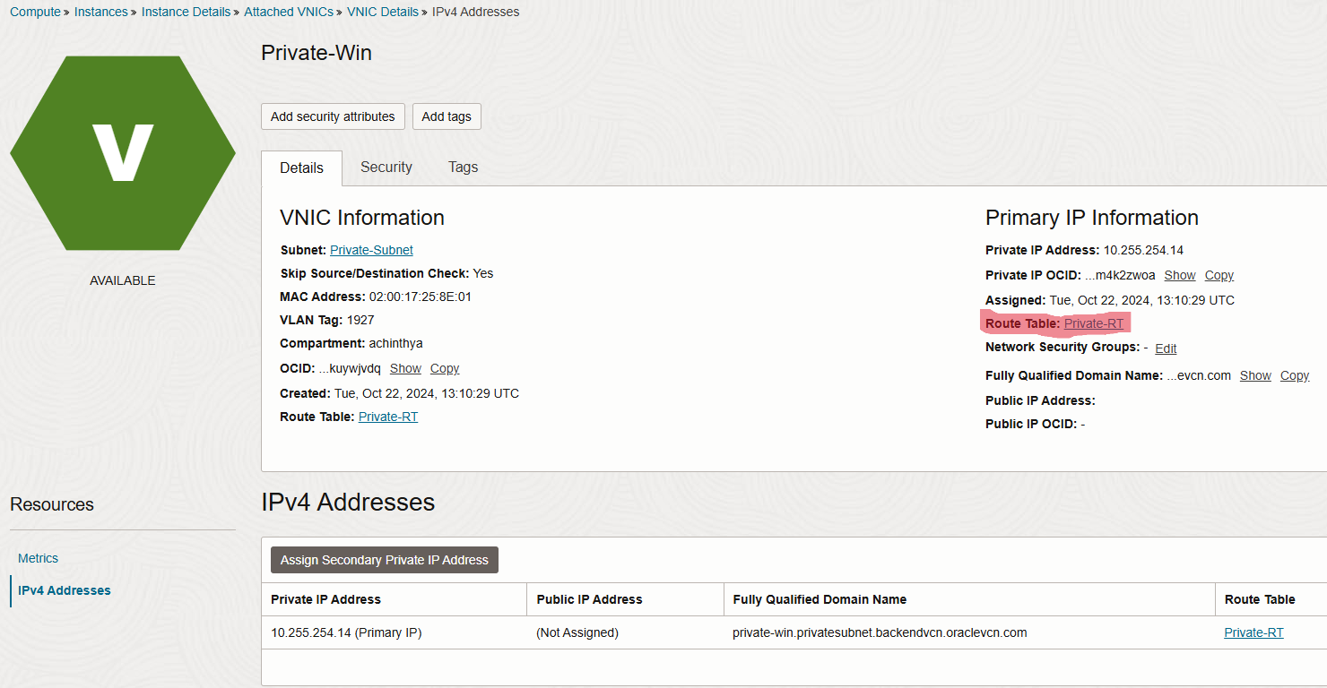
Task: Show the Fully Qualified Domain Name
Action: pos(1255,375)
